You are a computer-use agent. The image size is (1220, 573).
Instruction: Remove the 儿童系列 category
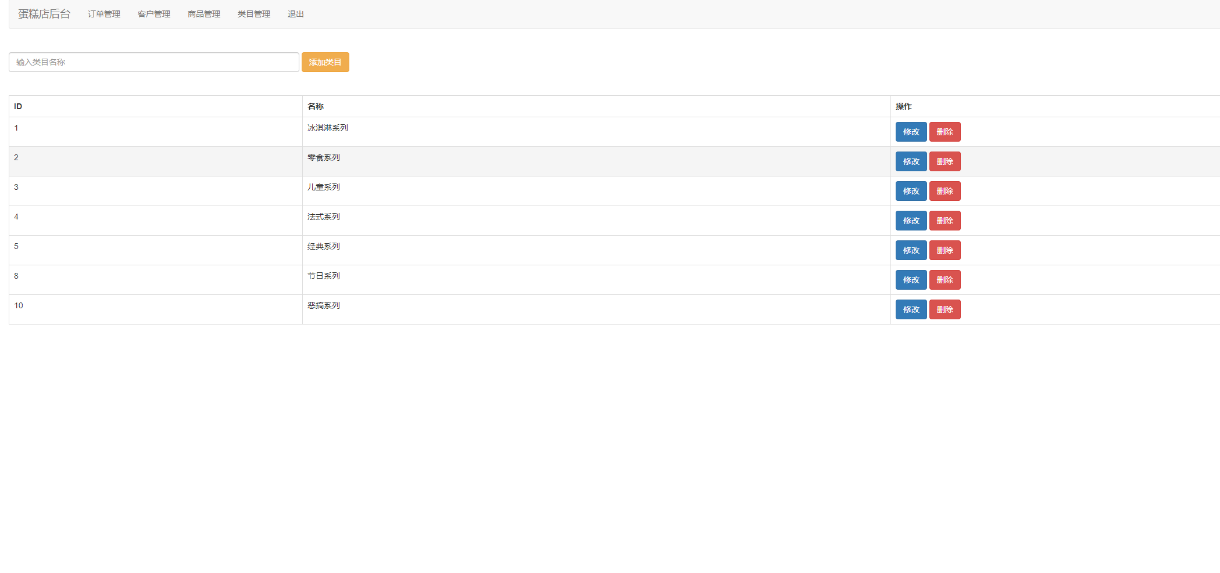[x=944, y=191]
